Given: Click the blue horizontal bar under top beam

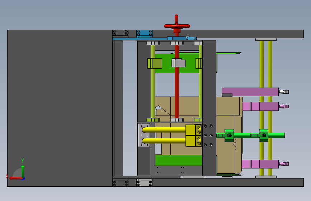Looking at the screenshot, I should tap(140, 39).
